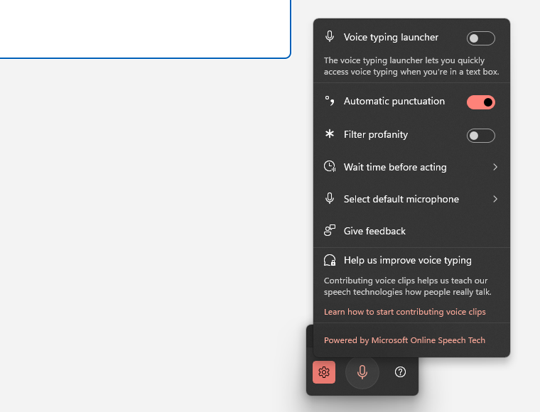The width and height of the screenshot is (540, 412).
Task: Enable the Filter profanity toggle
Action: (x=481, y=136)
